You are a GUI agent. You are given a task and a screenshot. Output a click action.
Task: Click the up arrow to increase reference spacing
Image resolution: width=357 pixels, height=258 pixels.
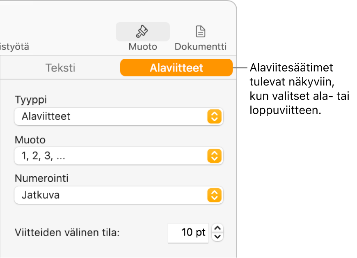pos(217,229)
